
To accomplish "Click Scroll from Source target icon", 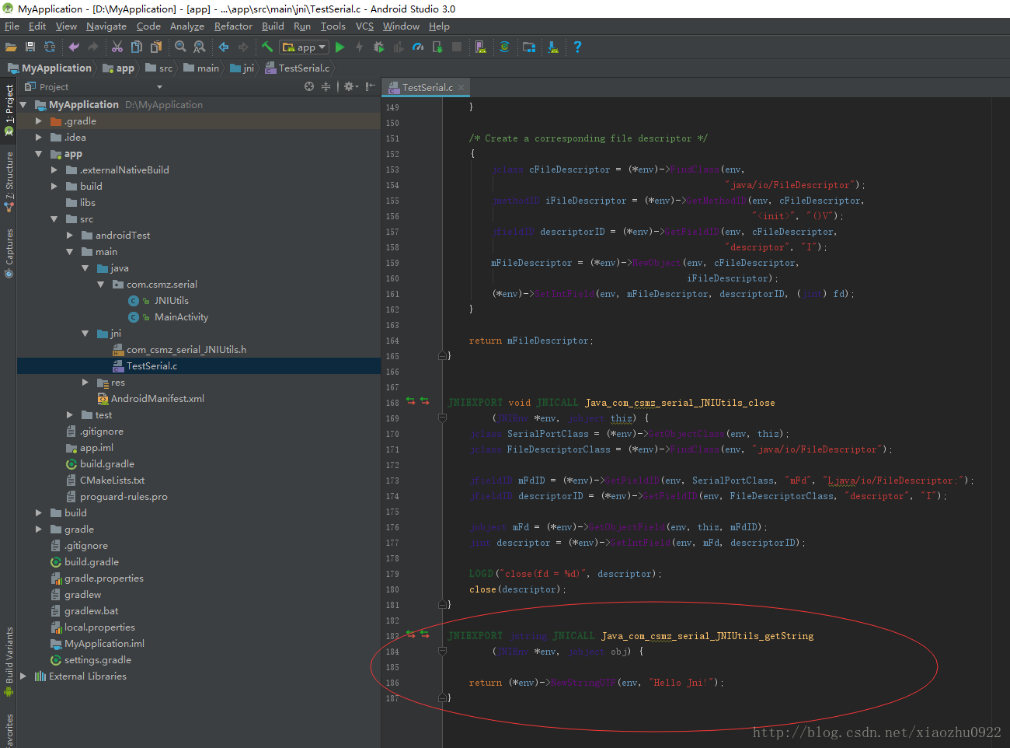I will pos(309,86).
